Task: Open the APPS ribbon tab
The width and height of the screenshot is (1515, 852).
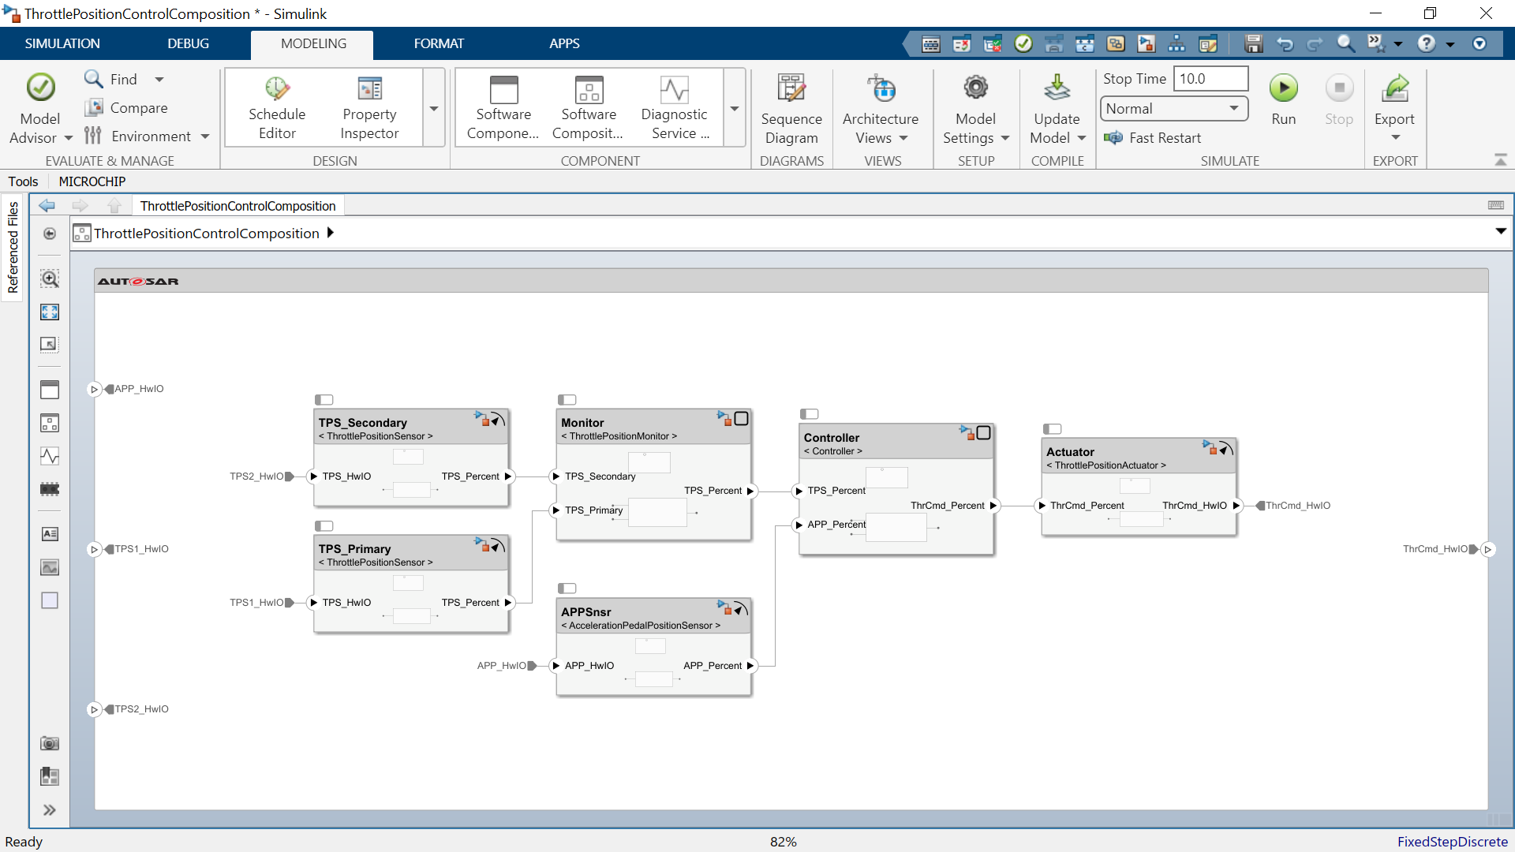Action: [x=564, y=43]
